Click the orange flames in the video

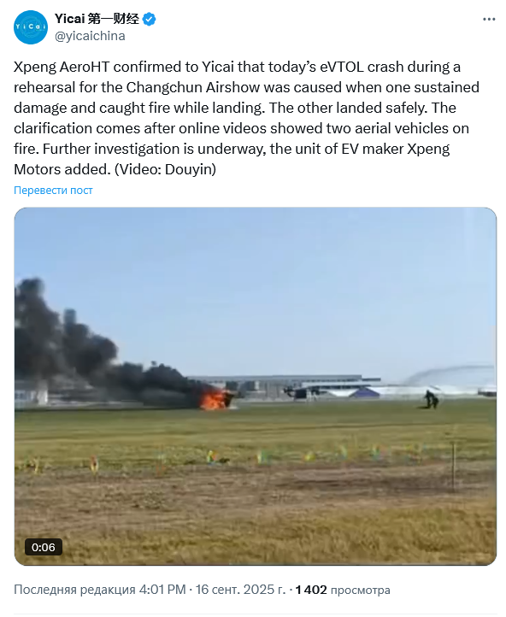213,400
